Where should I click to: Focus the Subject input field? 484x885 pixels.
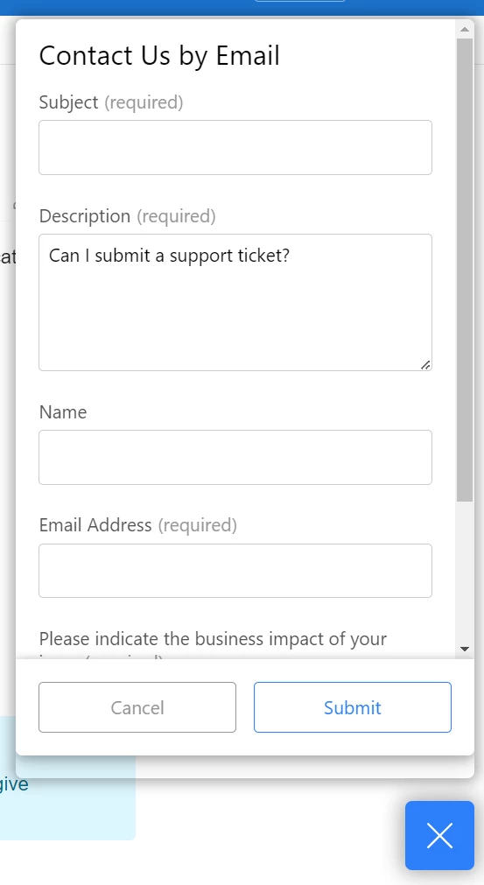click(235, 147)
